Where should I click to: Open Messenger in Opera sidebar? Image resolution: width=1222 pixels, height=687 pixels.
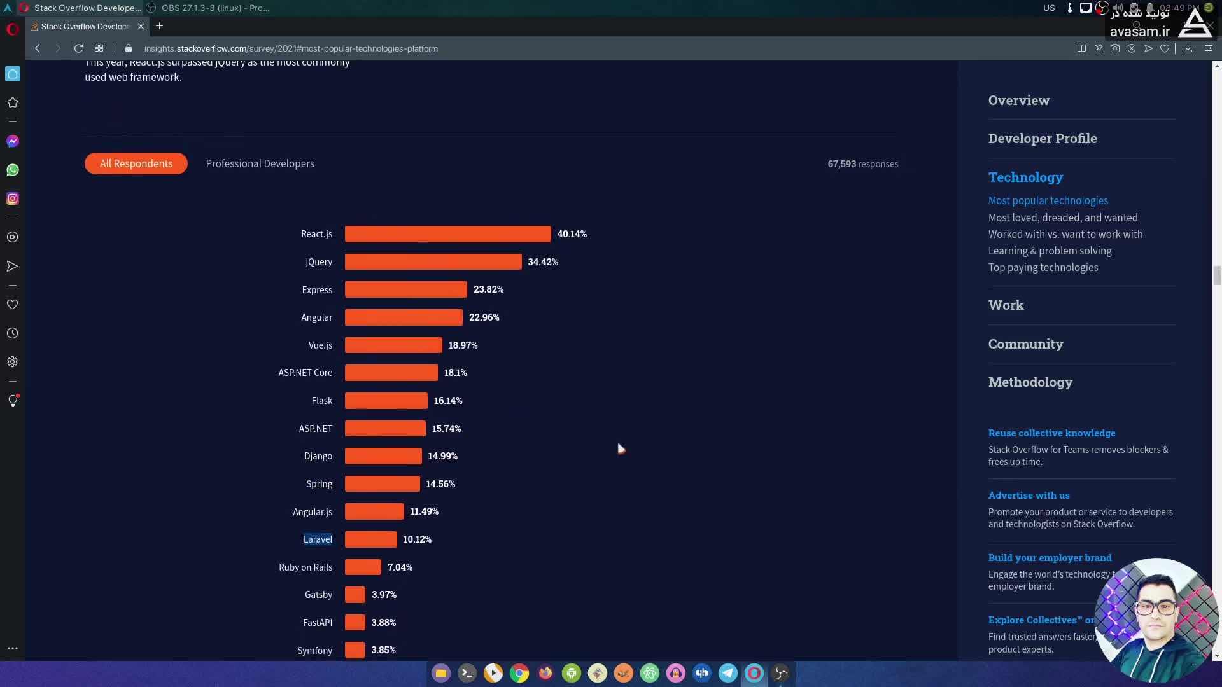13,141
